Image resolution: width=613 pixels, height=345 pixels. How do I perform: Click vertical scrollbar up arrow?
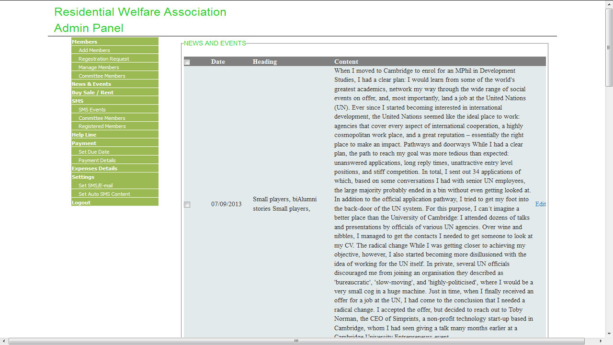coord(609,4)
